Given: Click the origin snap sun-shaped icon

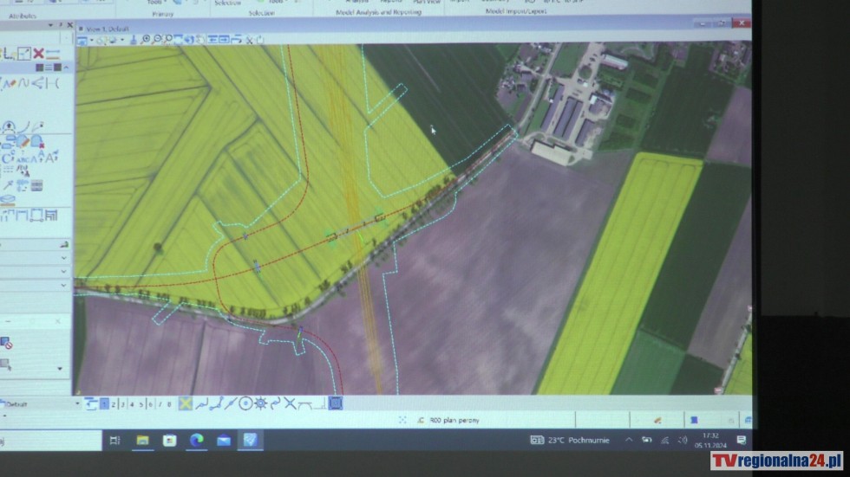Looking at the screenshot, I should click(x=260, y=403).
